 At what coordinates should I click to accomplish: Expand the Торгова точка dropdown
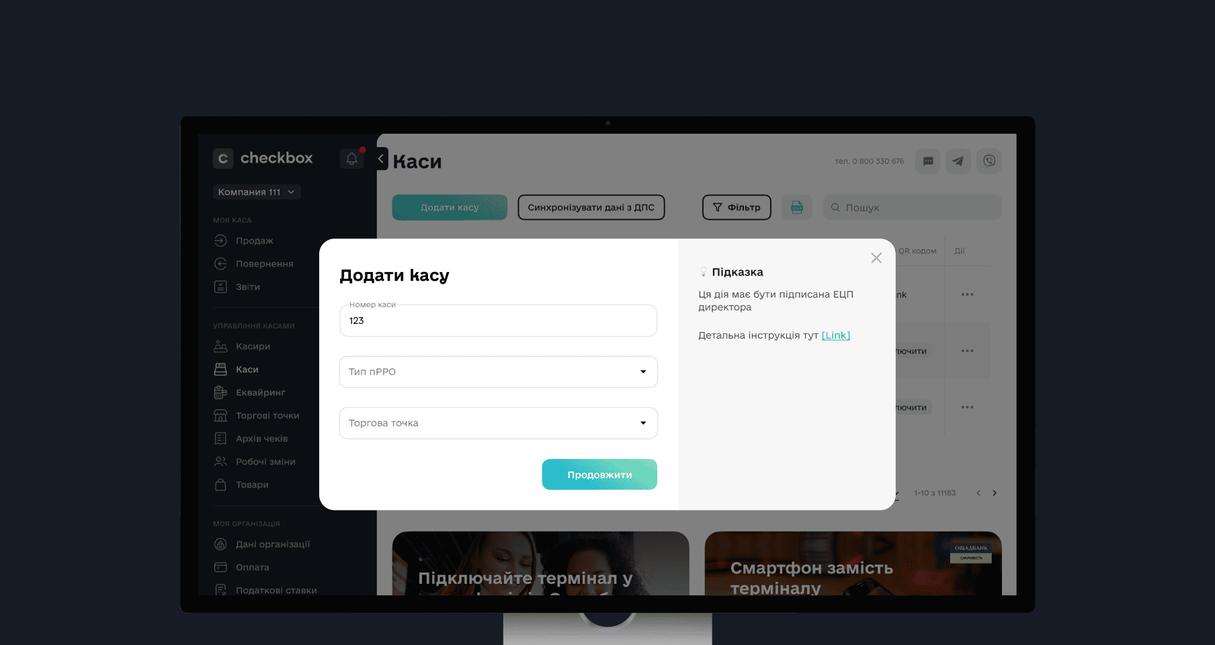[499, 423]
